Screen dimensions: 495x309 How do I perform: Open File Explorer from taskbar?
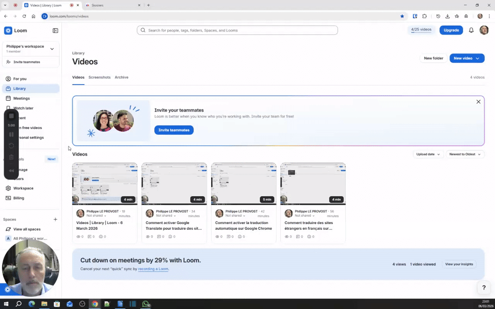coord(44,304)
